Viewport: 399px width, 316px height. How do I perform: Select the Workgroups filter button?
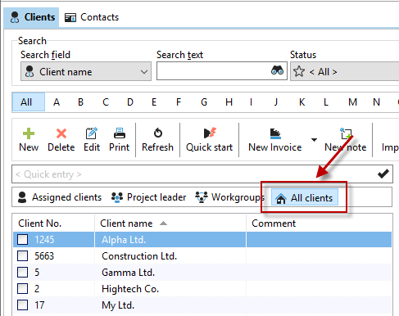pyautogui.click(x=230, y=197)
